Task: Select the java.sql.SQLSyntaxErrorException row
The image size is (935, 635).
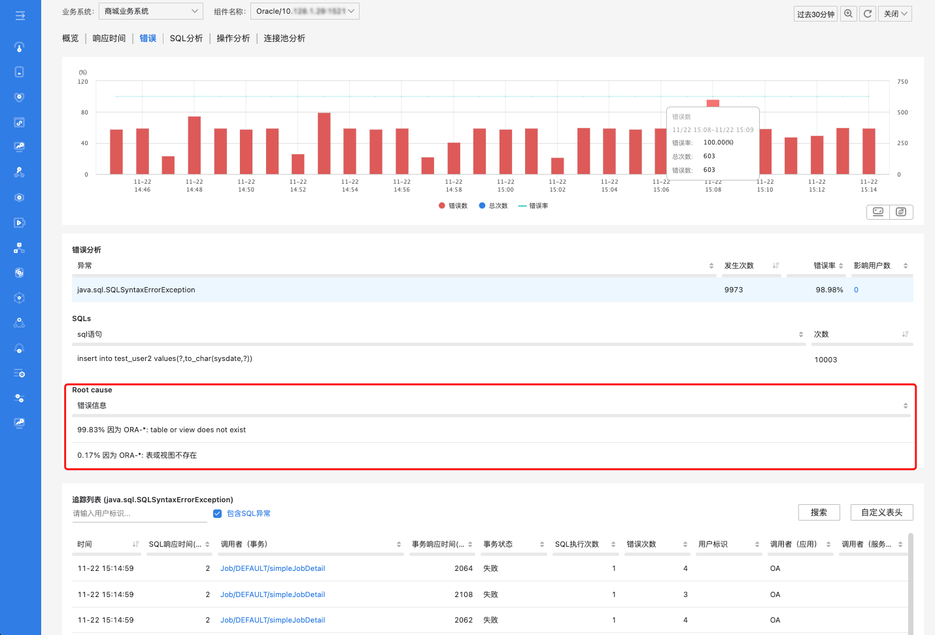Action: [x=492, y=290]
